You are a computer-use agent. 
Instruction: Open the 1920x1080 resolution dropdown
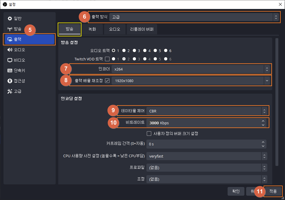tap(191, 81)
